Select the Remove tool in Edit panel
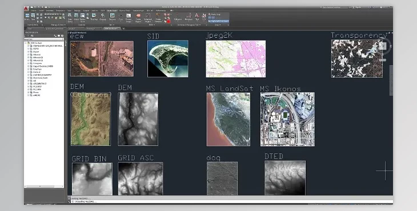Viewport: 417px width, 211px height. (x=112, y=17)
